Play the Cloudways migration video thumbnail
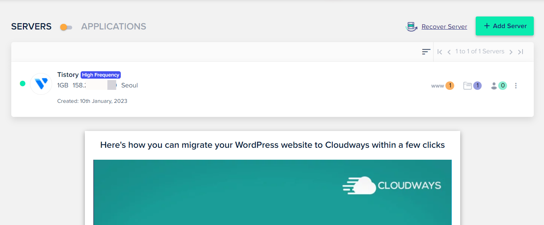The image size is (544, 225). coord(273,192)
